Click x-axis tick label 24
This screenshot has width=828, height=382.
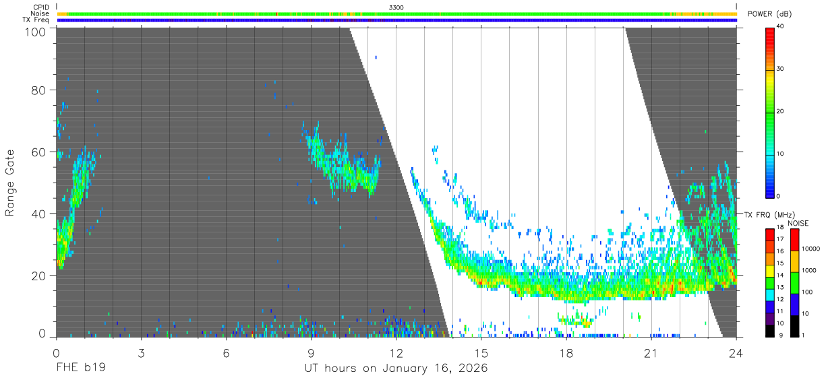[x=736, y=352]
